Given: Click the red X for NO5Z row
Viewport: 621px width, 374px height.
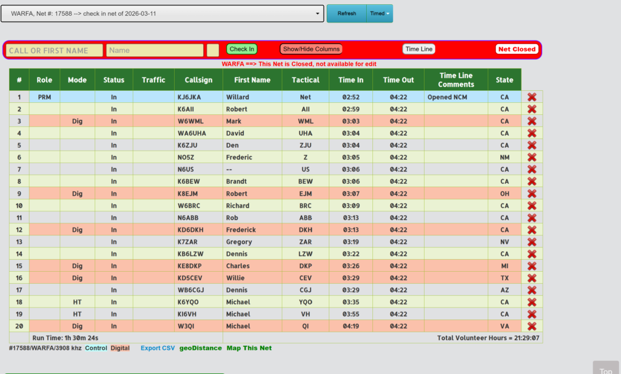Looking at the screenshot, I should [x=532, y=157].
